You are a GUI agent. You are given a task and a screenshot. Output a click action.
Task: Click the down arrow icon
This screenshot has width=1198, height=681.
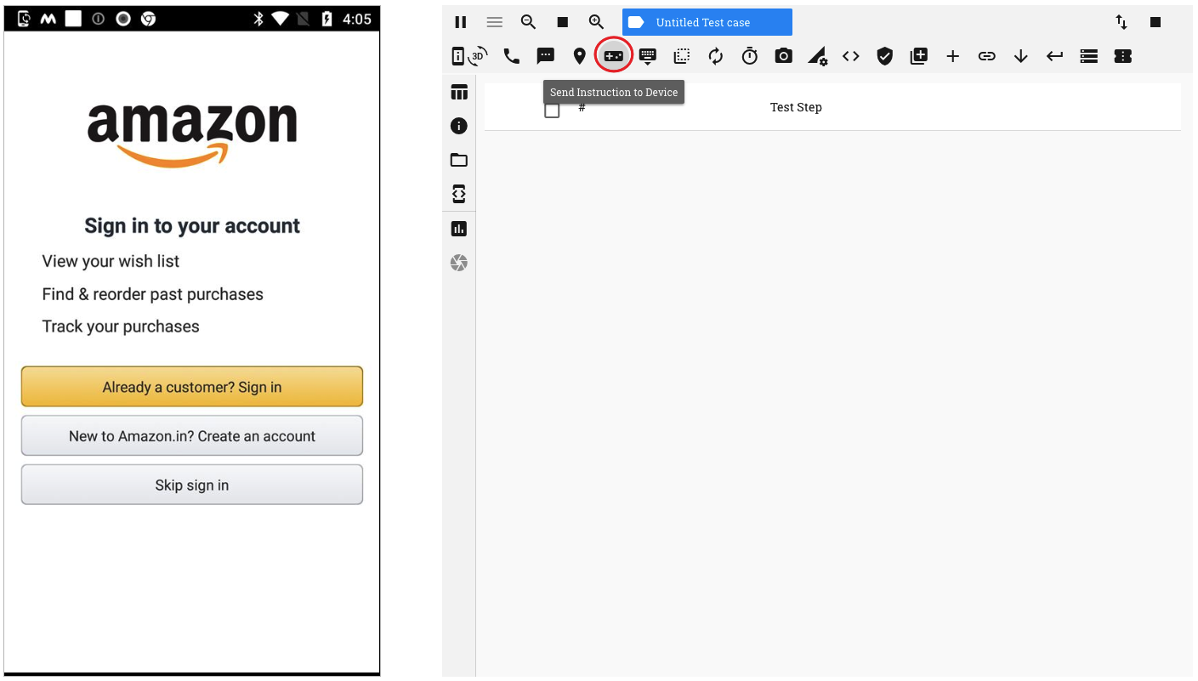[1021, 56]
